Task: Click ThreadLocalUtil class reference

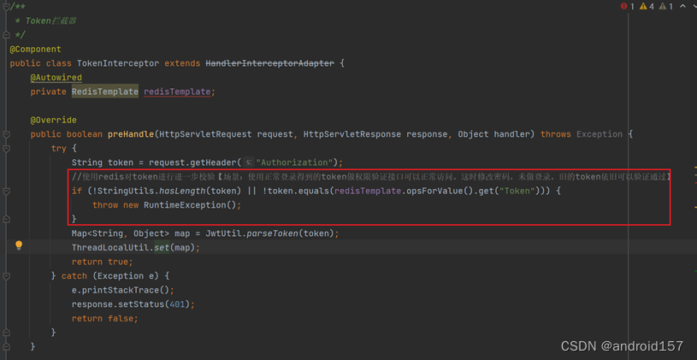Action: (110, 248)
